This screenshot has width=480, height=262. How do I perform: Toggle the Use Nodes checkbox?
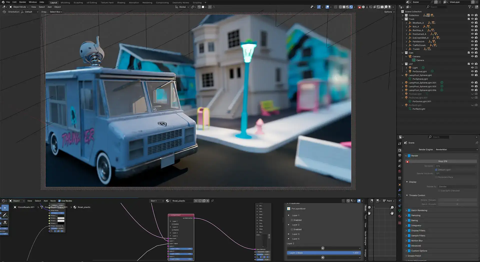[x=59, y=201]
